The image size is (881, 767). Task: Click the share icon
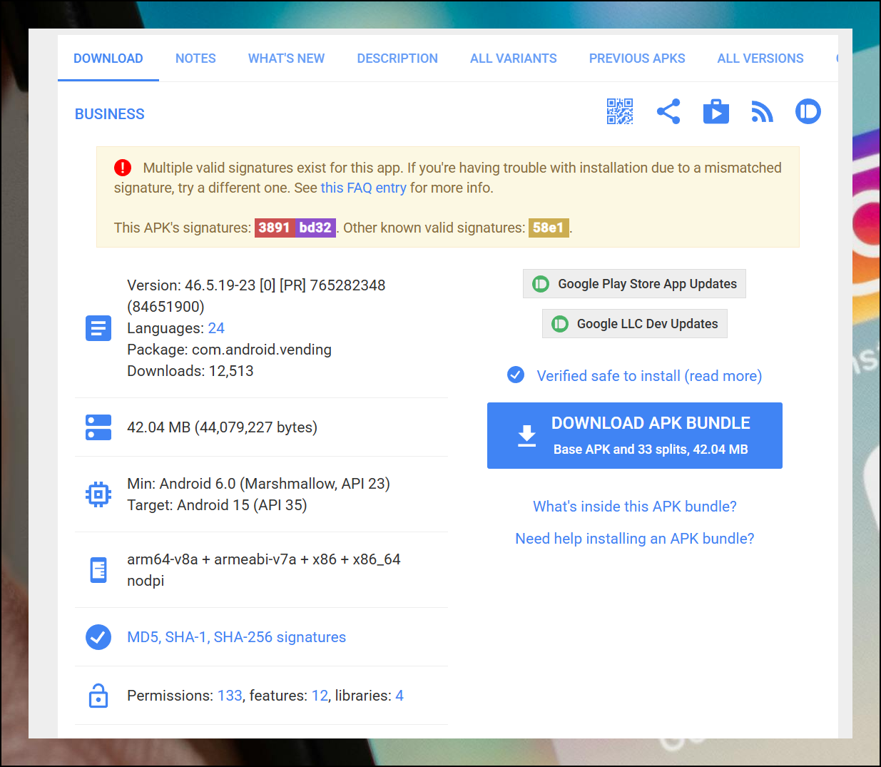pos(668,111)
